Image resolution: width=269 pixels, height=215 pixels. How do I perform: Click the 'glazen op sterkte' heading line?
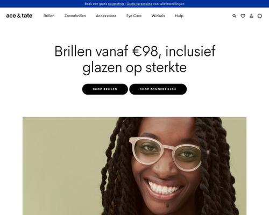coord(134,68)
